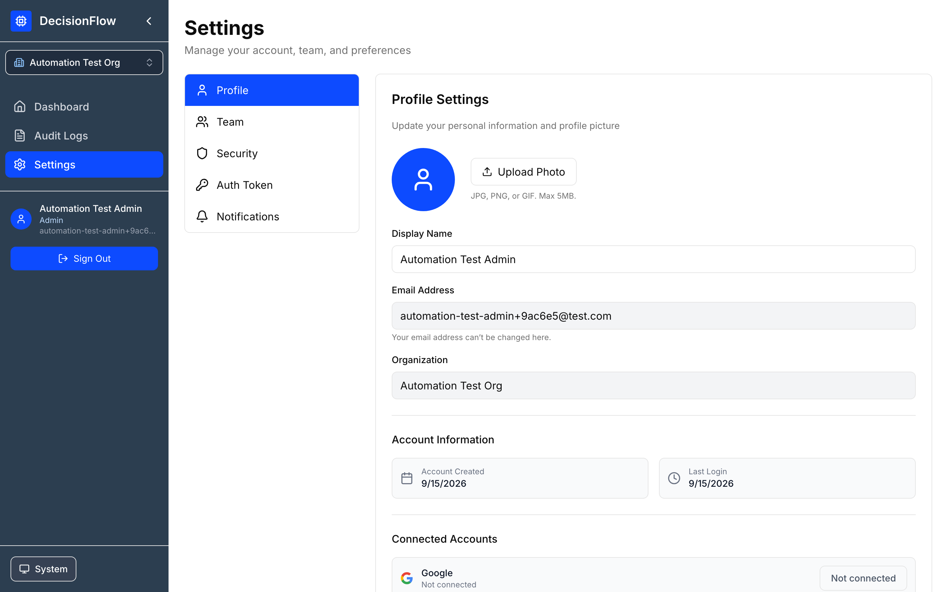Image resolution: width=948 pixels, height=592 pixels.
Task: Select Settings in the sidebar
Action: (x=84, y=164)
